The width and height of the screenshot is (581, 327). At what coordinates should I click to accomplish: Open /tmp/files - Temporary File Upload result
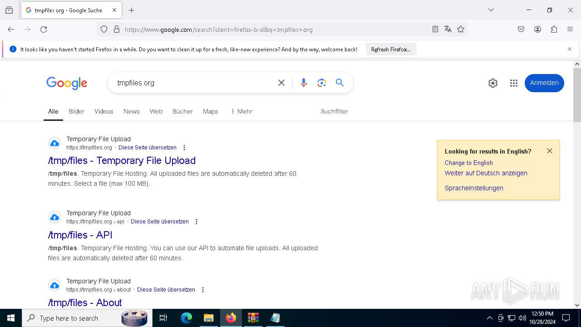pos(122,160)
